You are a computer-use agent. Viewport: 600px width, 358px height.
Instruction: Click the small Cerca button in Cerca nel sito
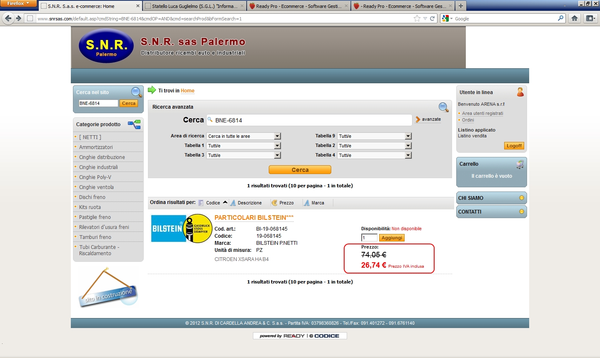tap(129, 103)
